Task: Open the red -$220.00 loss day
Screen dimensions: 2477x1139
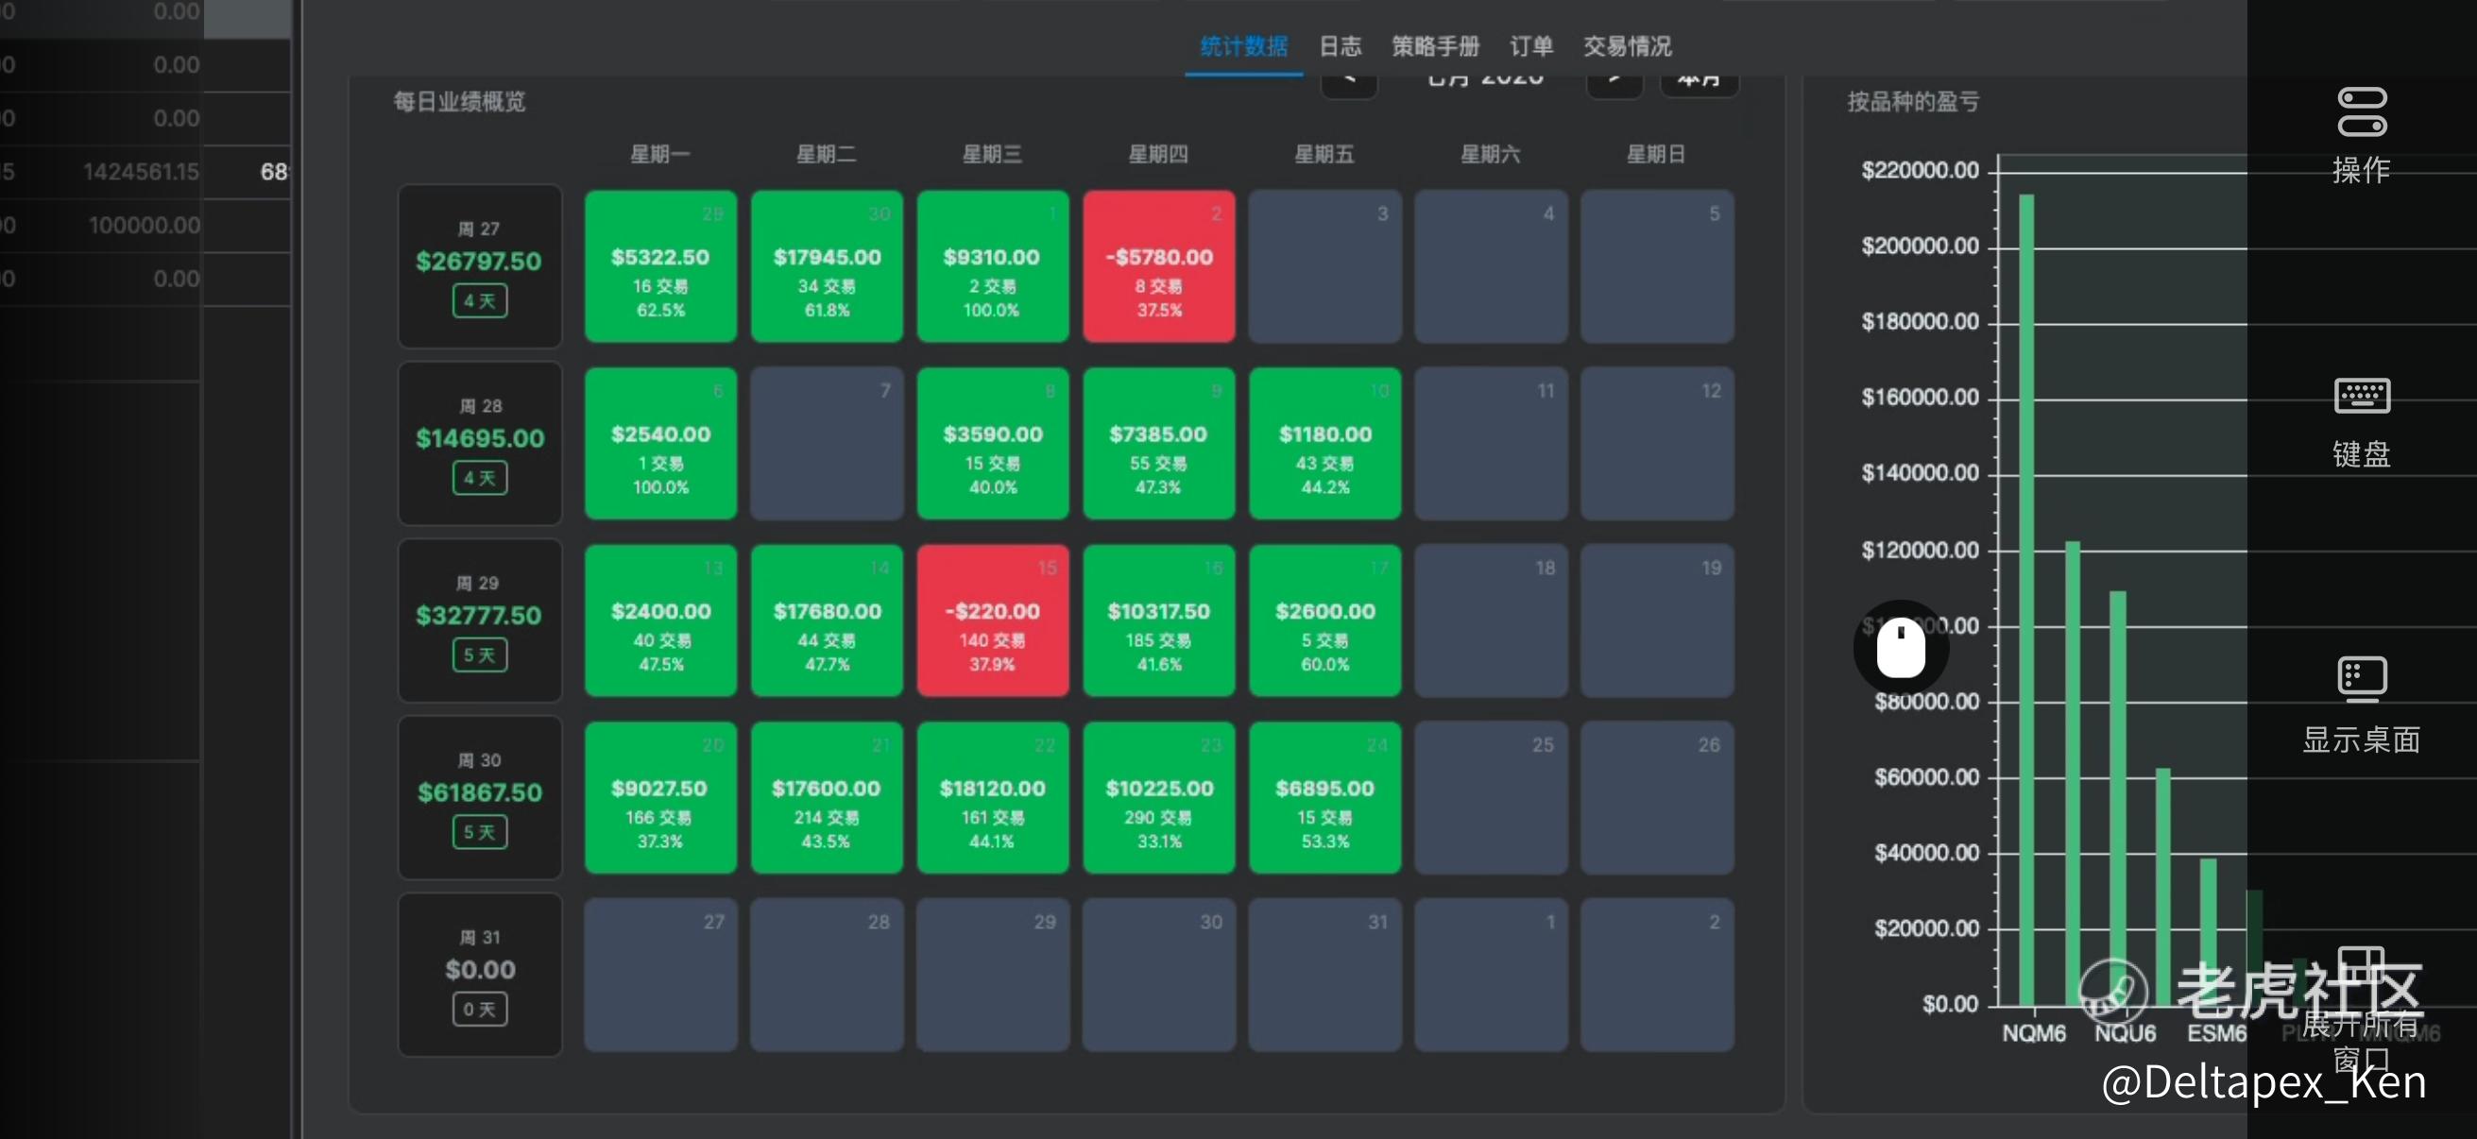Action: click(992, 620)
